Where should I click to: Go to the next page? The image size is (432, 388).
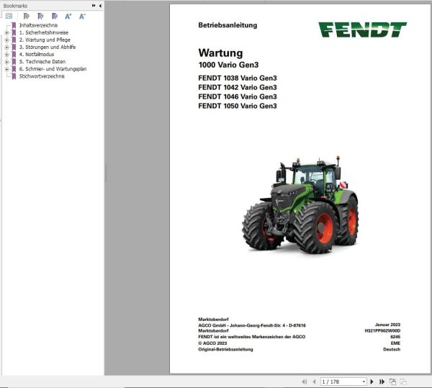(372, 382)
